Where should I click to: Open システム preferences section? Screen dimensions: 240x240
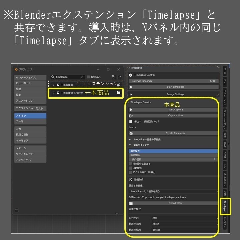30,148
